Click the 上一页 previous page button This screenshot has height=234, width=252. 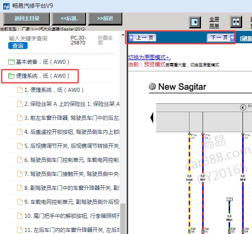(142, 38)
